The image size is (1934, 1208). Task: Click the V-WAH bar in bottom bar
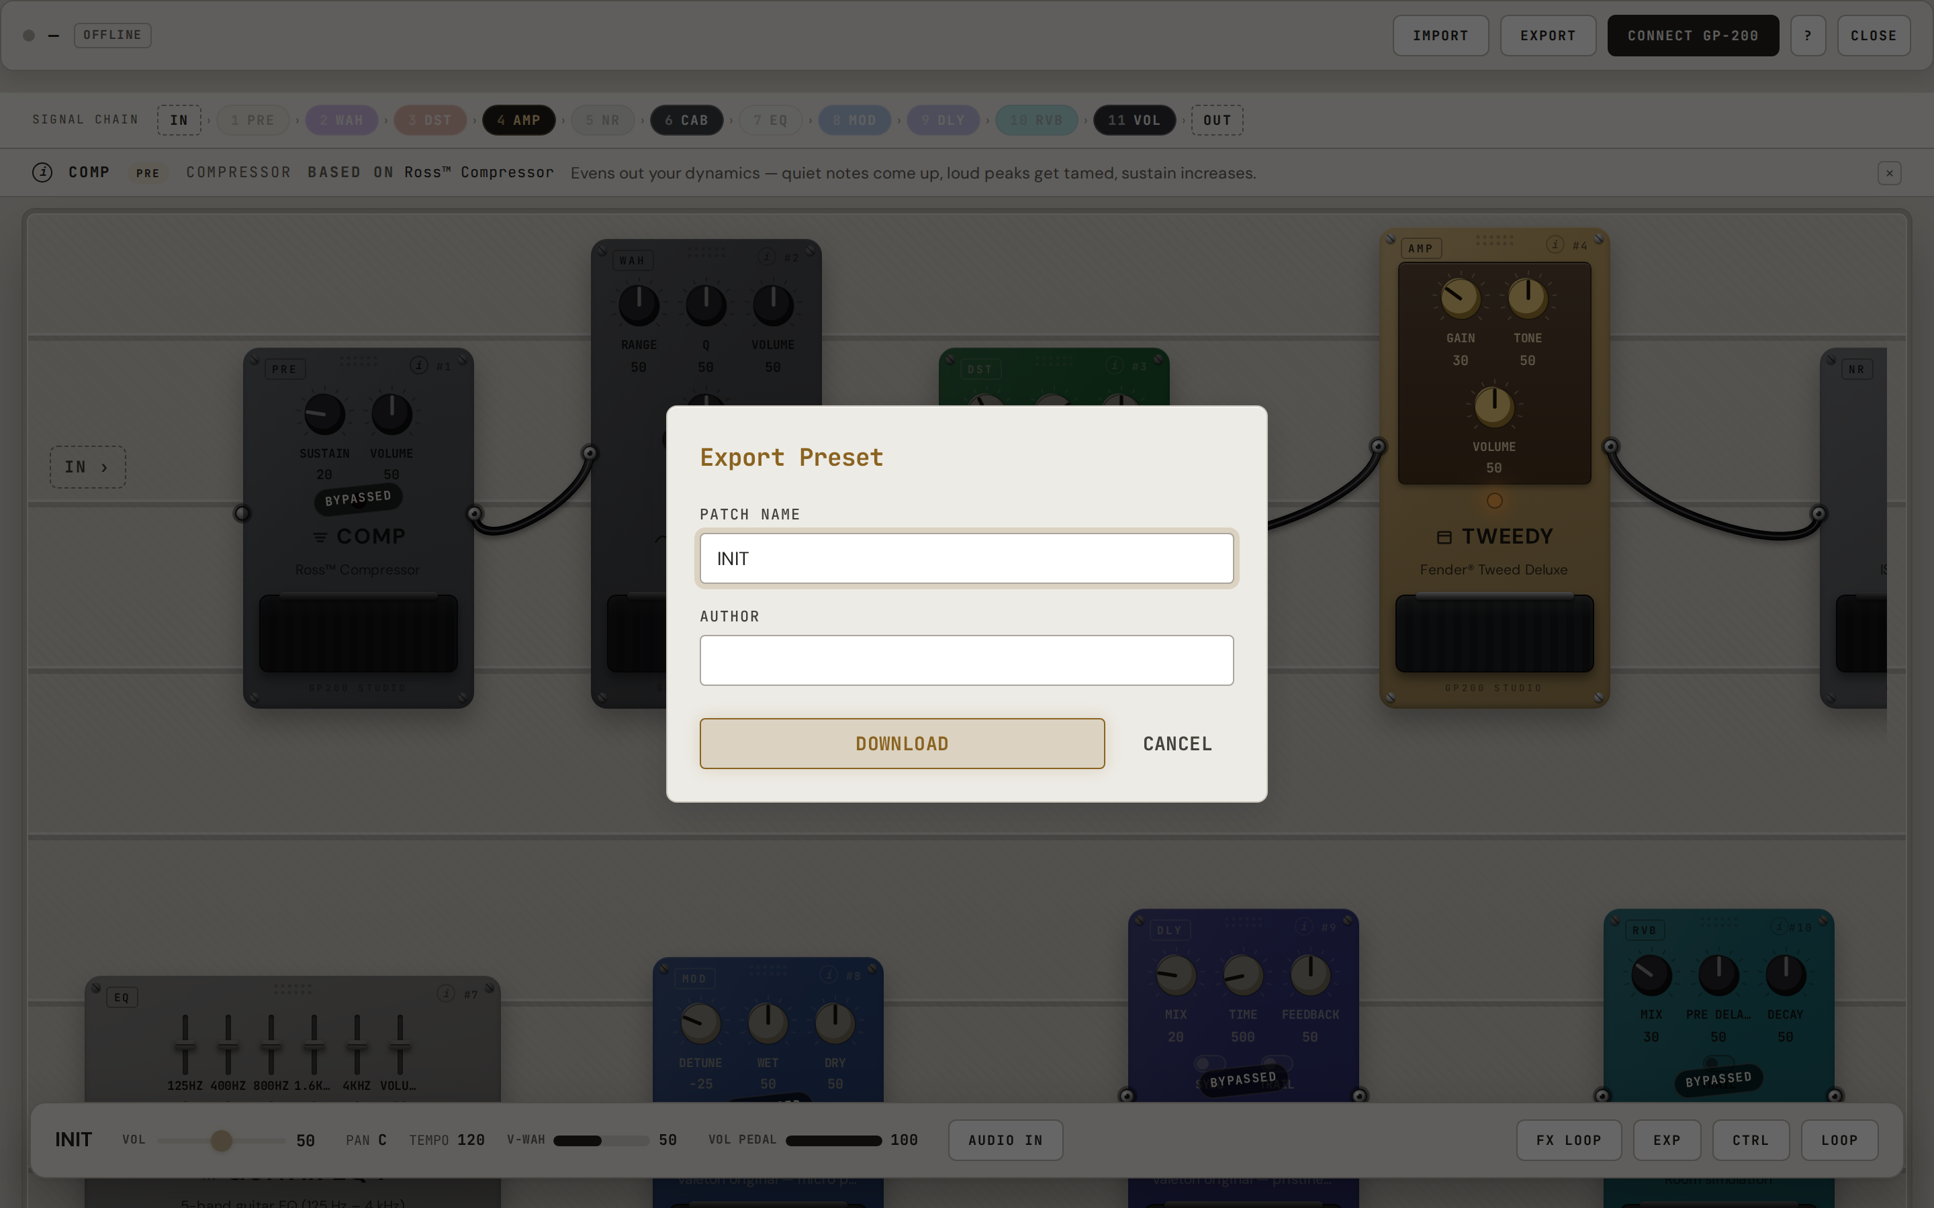coord(600,1140)
